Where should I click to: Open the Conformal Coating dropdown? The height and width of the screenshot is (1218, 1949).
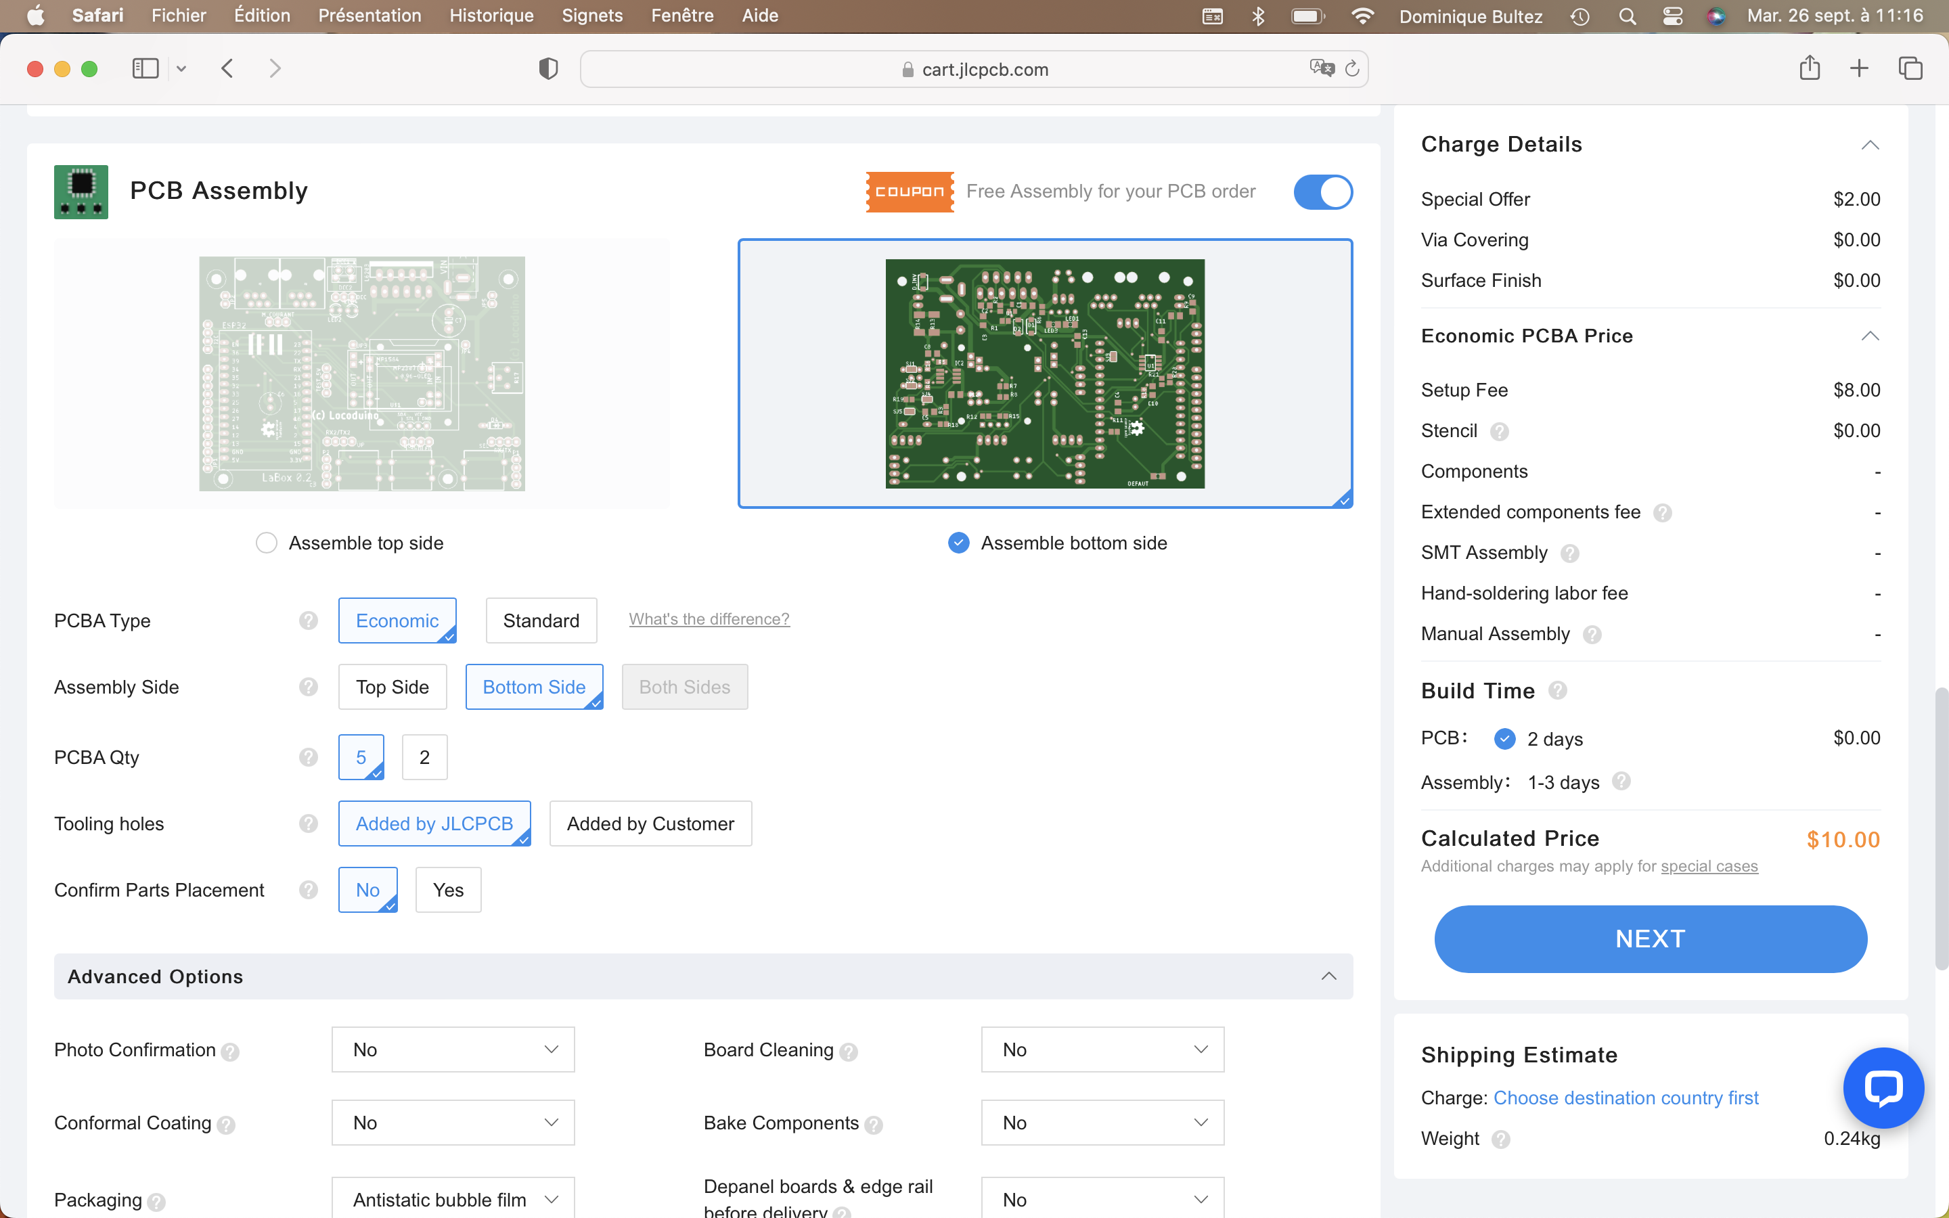click(x=453, y=1122)
